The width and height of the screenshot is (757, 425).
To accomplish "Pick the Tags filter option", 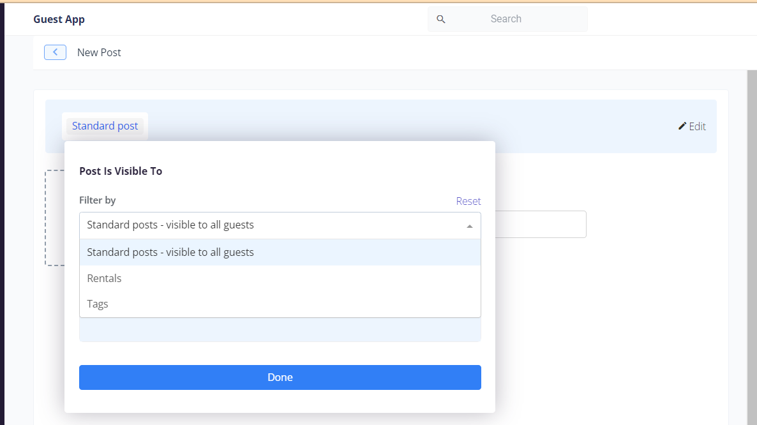I will coord(98,304).
